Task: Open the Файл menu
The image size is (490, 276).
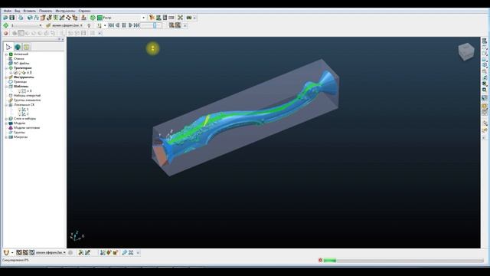Action: click(8, 11)
